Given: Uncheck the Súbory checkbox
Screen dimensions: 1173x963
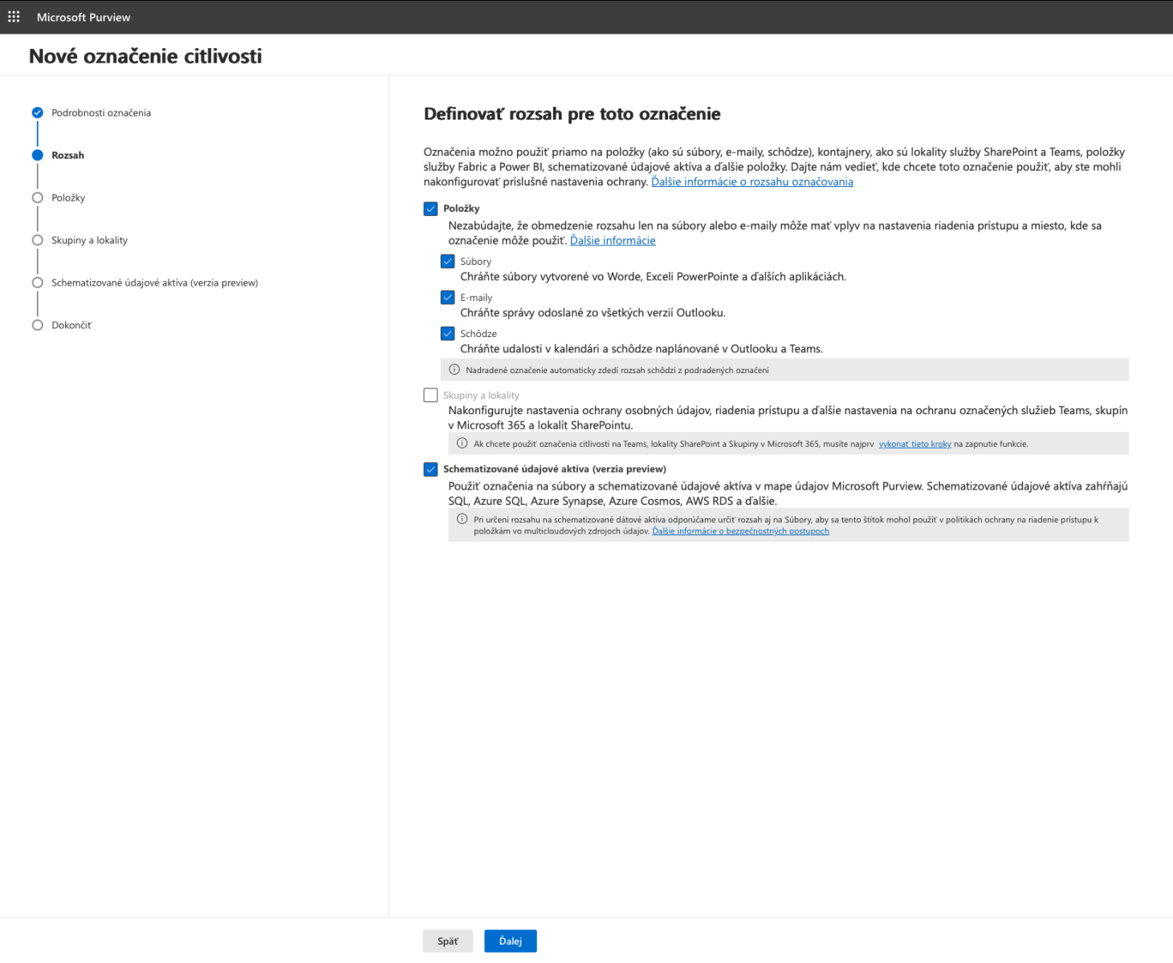Looking at the screenshot, I should [448, 262].
